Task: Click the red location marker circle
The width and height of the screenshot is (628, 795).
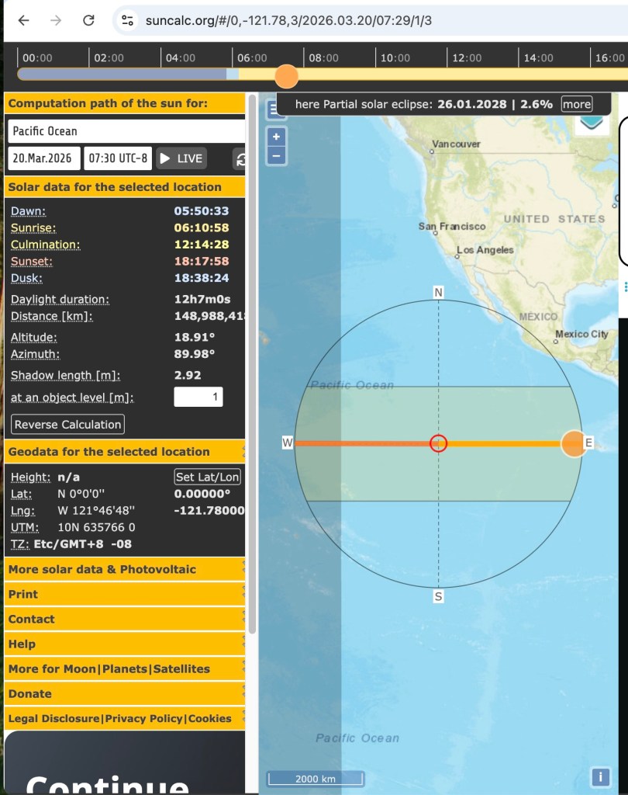Action: coord(439,443)
